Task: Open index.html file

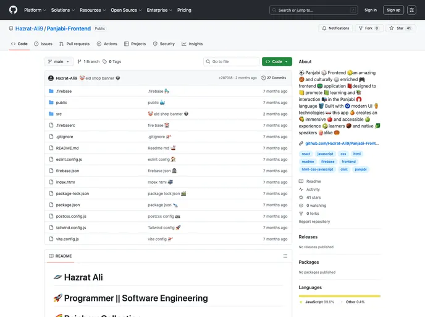Action: [x=65, y=182]
